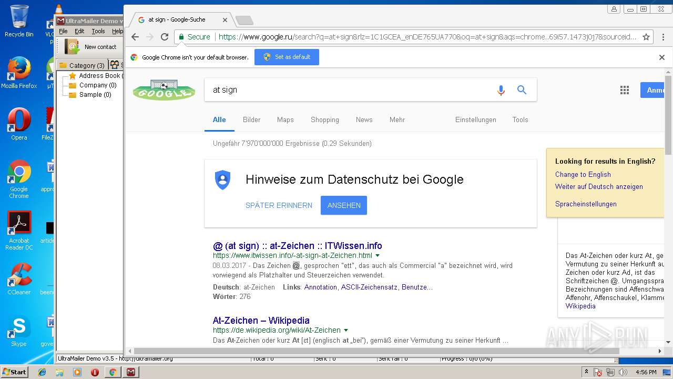Reload the Google search page
673x379 pixels.
pyautogui.click(x=165, y=37)
